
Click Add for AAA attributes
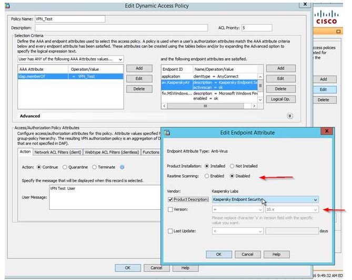[x=139, y=68]
